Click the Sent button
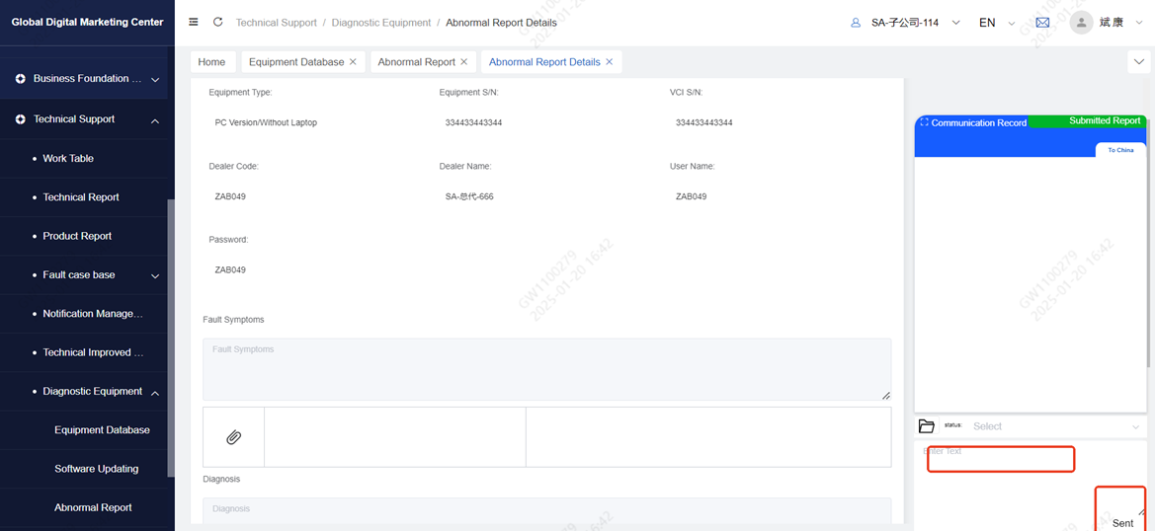 (x=1122, y=522)
